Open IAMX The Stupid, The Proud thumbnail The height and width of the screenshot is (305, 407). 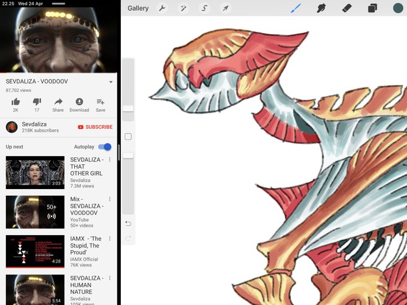tap(35, 251)
